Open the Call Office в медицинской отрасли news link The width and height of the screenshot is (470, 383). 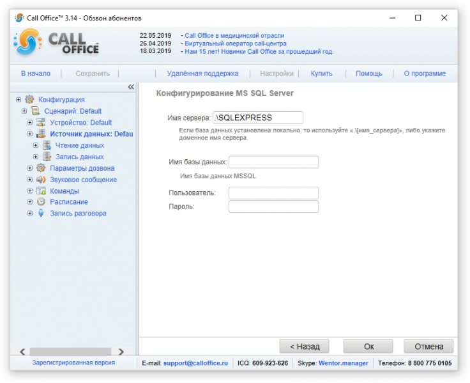pos(234,35)
